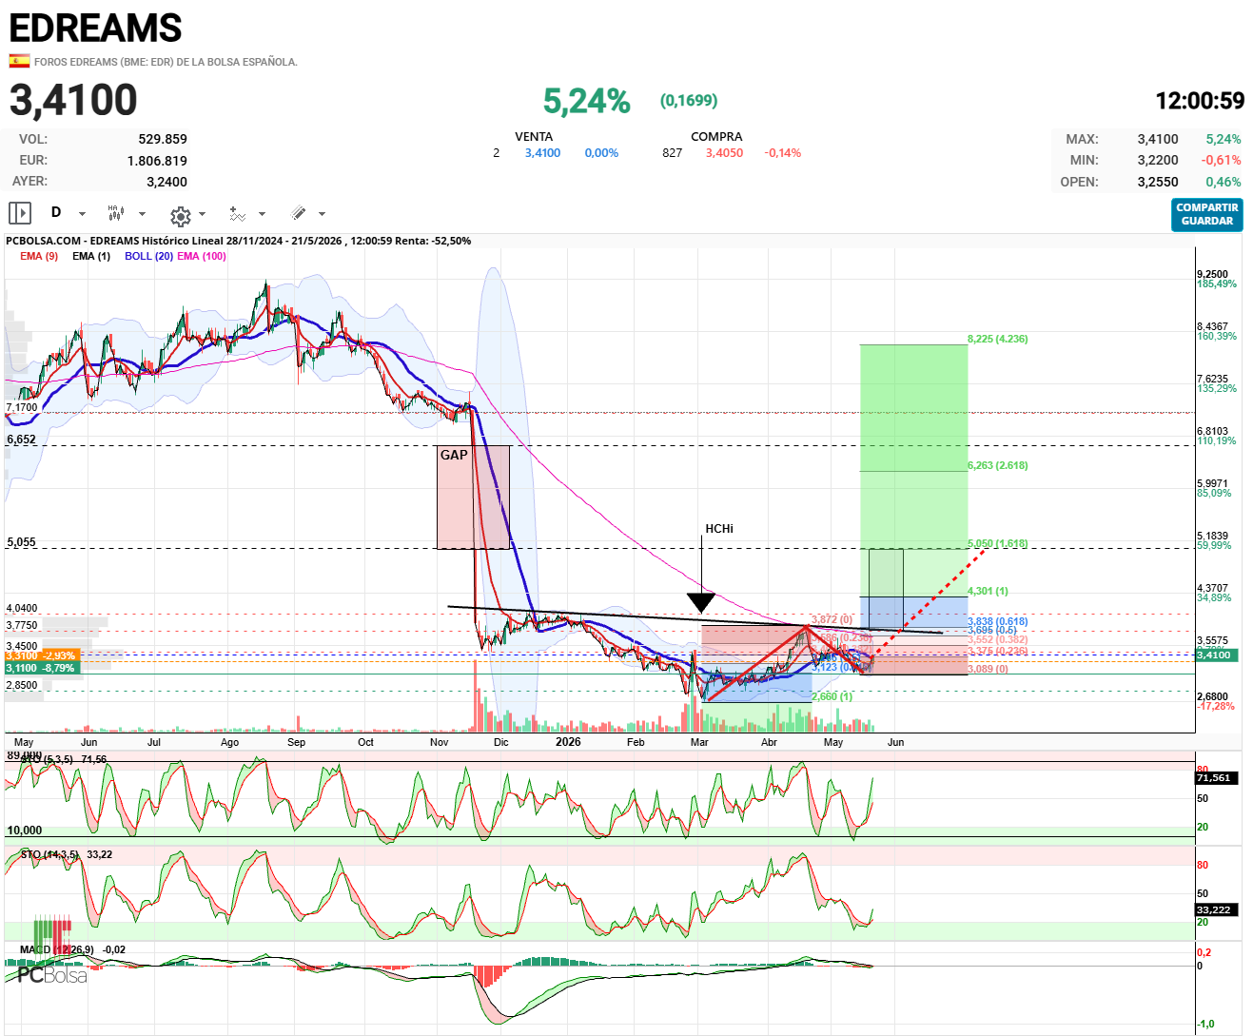1253x1036 pixels.
Task: Click the COMPRA price 3,4050
Action: click(x=724, y=152)
